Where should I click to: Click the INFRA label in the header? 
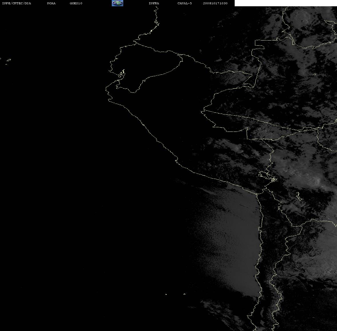point(154,3)
